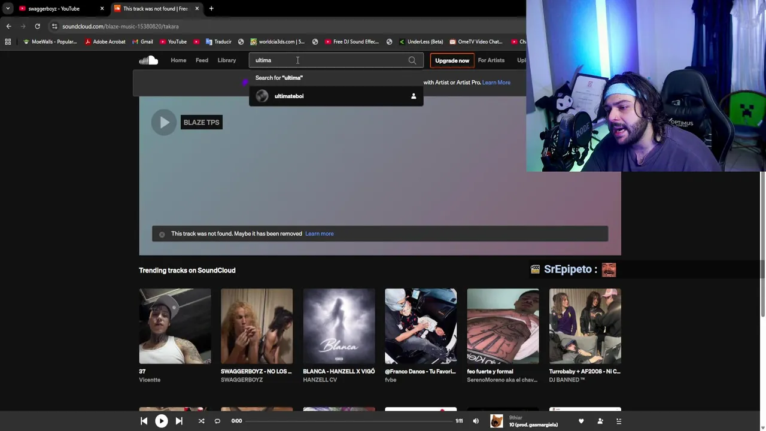Open MoeWalls bookmark
The height and width of the screenshot is (431, 766).
[50, 42]
